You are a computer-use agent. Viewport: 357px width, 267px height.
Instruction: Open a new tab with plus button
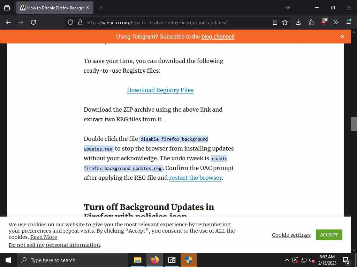[x=101, y=8]
